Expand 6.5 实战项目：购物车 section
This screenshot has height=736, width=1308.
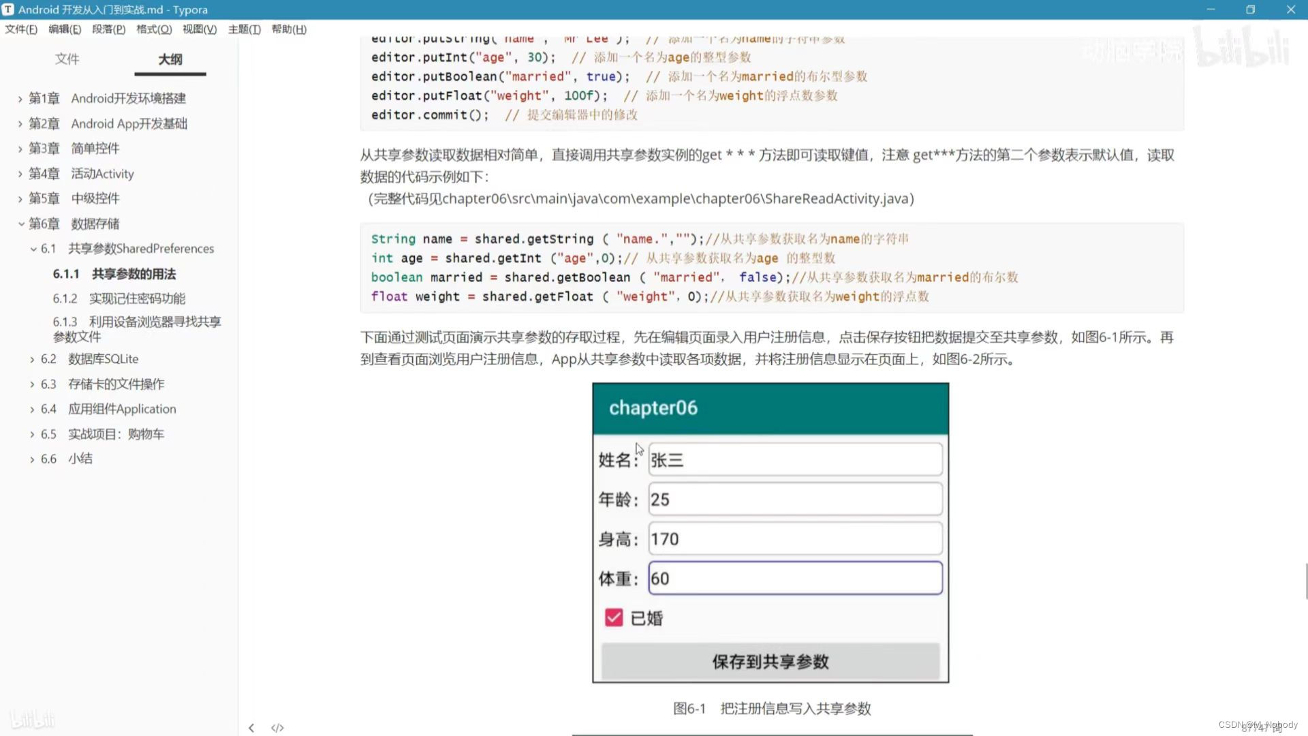[x=32, y=434]
